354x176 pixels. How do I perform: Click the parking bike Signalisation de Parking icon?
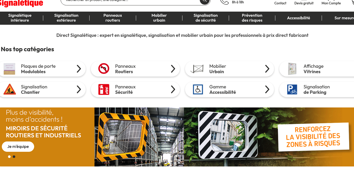[292, 89]
